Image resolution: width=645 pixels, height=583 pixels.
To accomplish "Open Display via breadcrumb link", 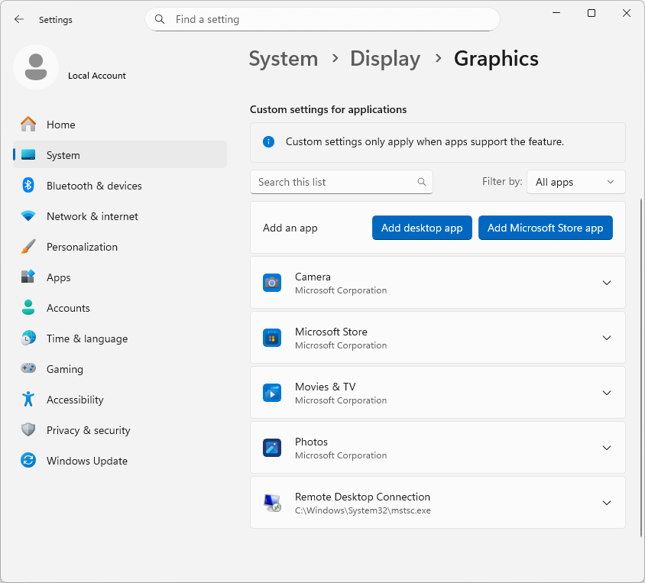I will pyautogui.click(x=384, y=58).
